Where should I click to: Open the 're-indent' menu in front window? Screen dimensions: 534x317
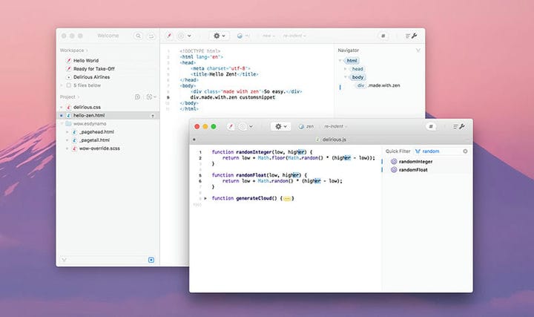coord(335,126)
